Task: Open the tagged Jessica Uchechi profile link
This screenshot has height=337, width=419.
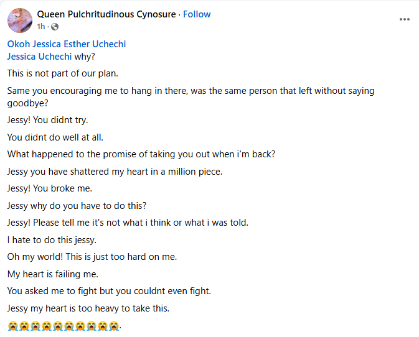Action: [39, 56]
